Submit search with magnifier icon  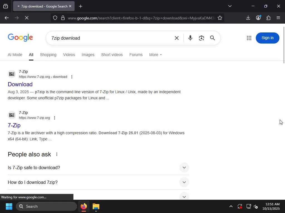tap(212, 38)
